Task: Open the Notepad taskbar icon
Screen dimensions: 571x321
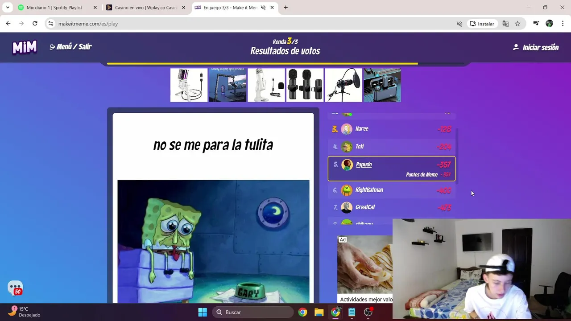Action: 352,312
